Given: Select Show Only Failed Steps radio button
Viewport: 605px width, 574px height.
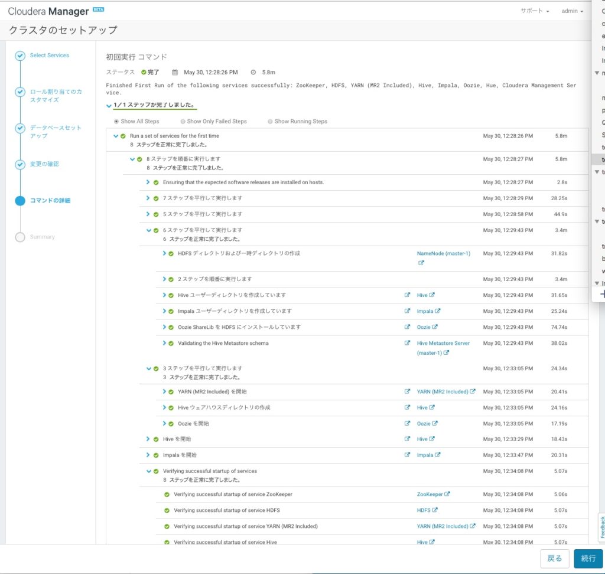Looking at the screenshot, I should 183,122.
